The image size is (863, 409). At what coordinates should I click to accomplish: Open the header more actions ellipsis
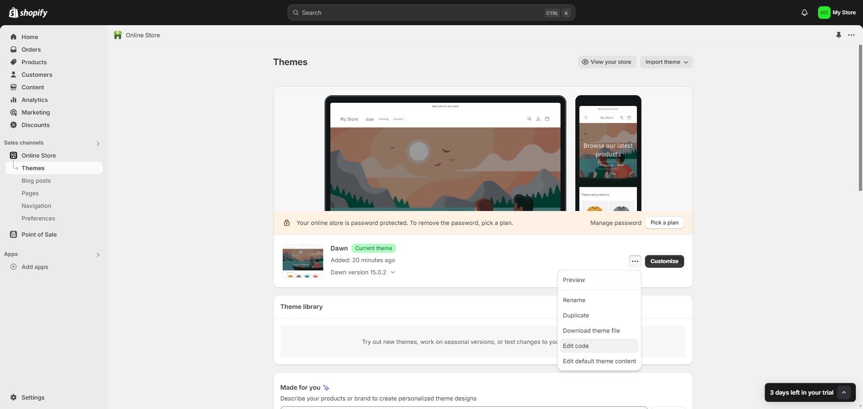click(851, 35)
